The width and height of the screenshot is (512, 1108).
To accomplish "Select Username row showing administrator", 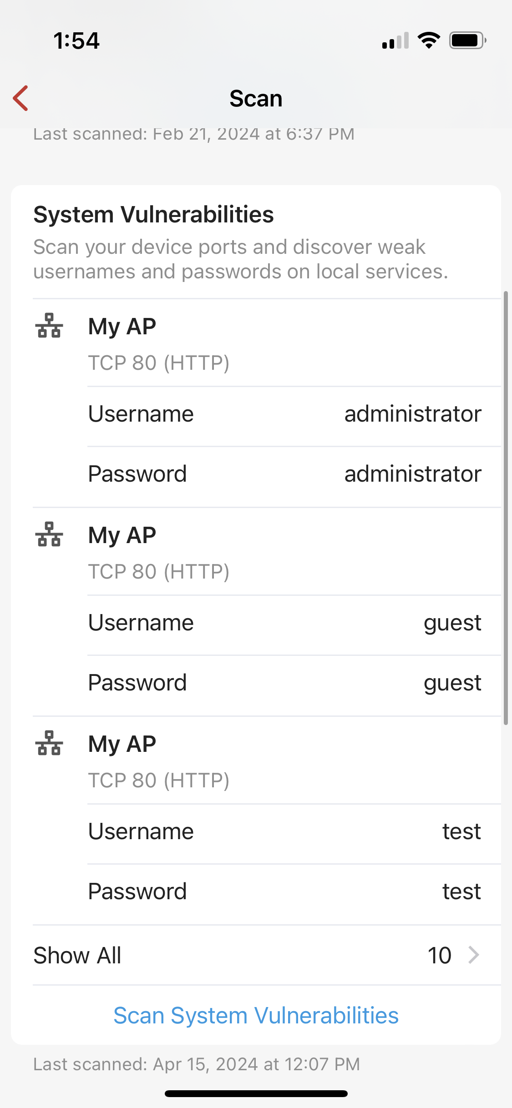I will [294, 415].
